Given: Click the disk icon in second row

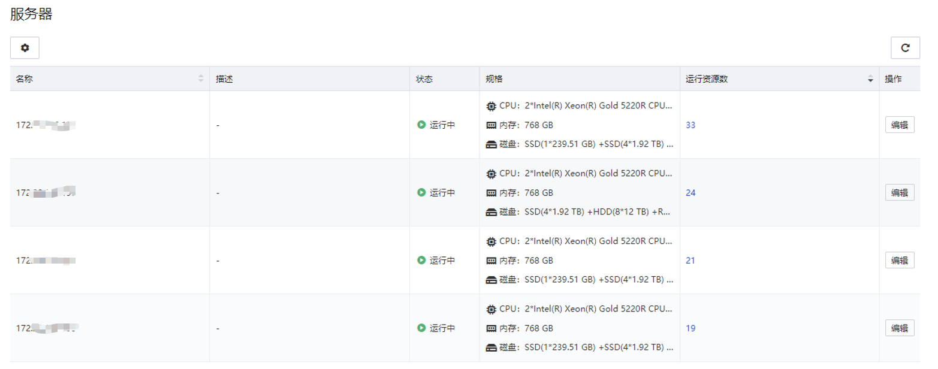Looking at the screenshot, I should (491, 212).
